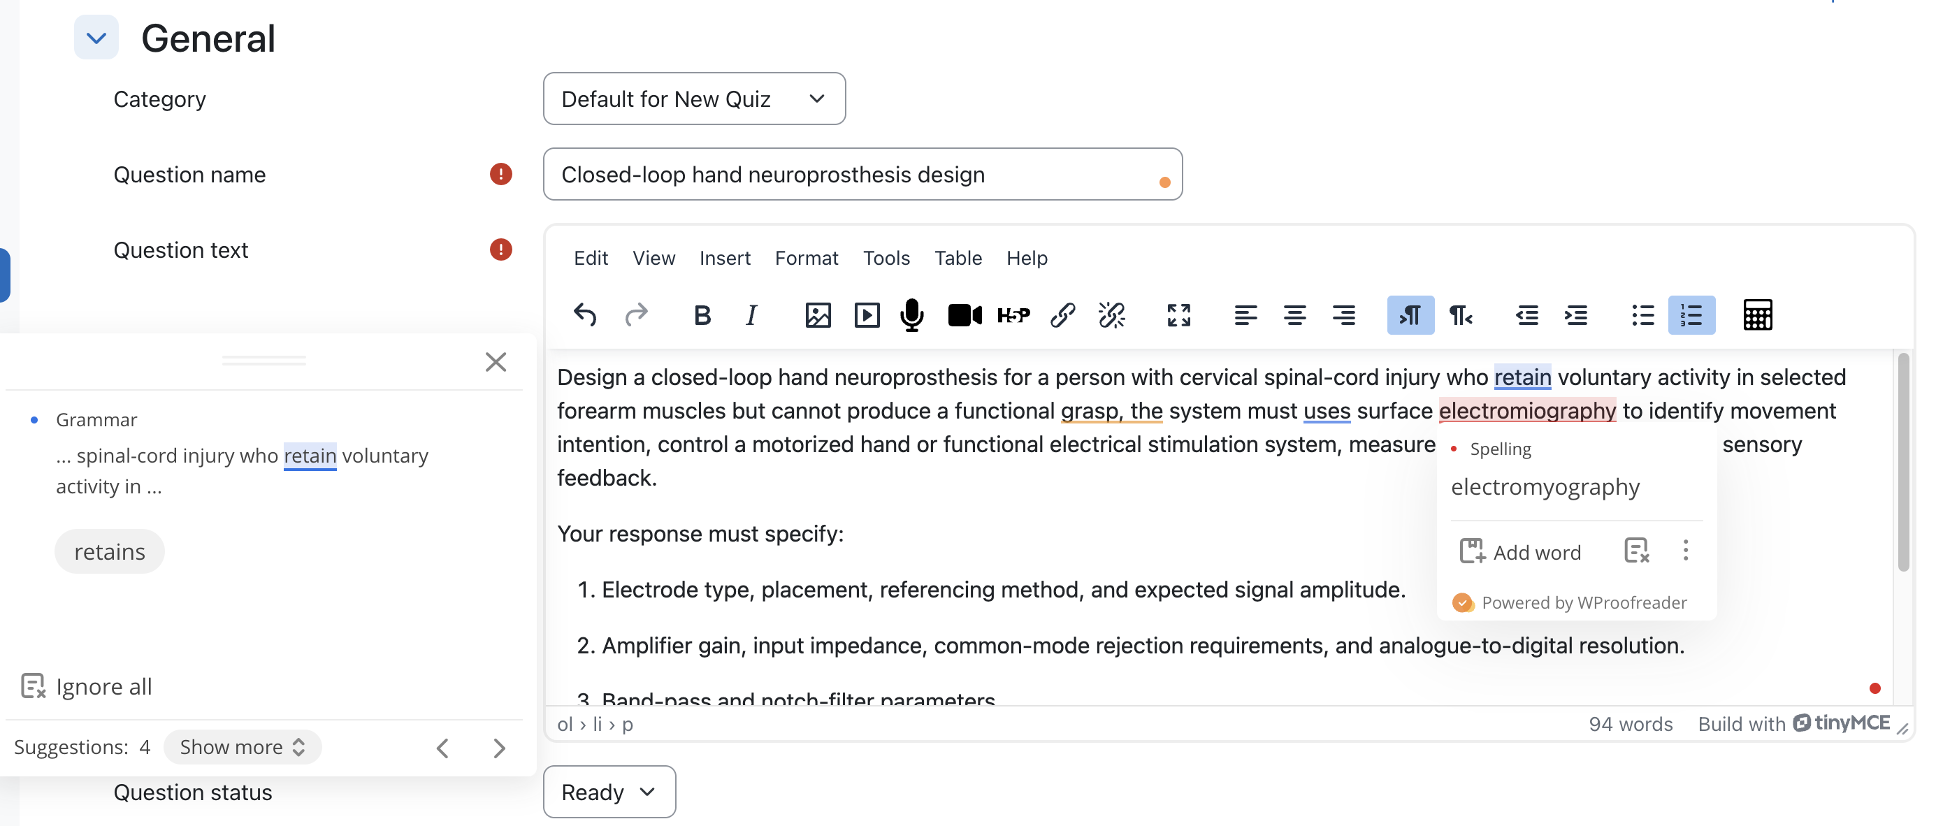Click the editor vertical scrollbar
Screen dimensions: 1936x826
click(1903, 462)
